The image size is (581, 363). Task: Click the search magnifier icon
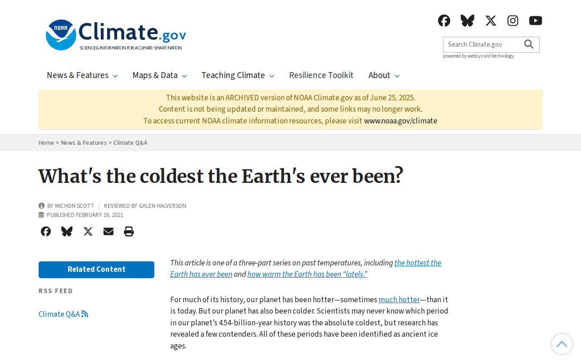(x=529, y=44)
